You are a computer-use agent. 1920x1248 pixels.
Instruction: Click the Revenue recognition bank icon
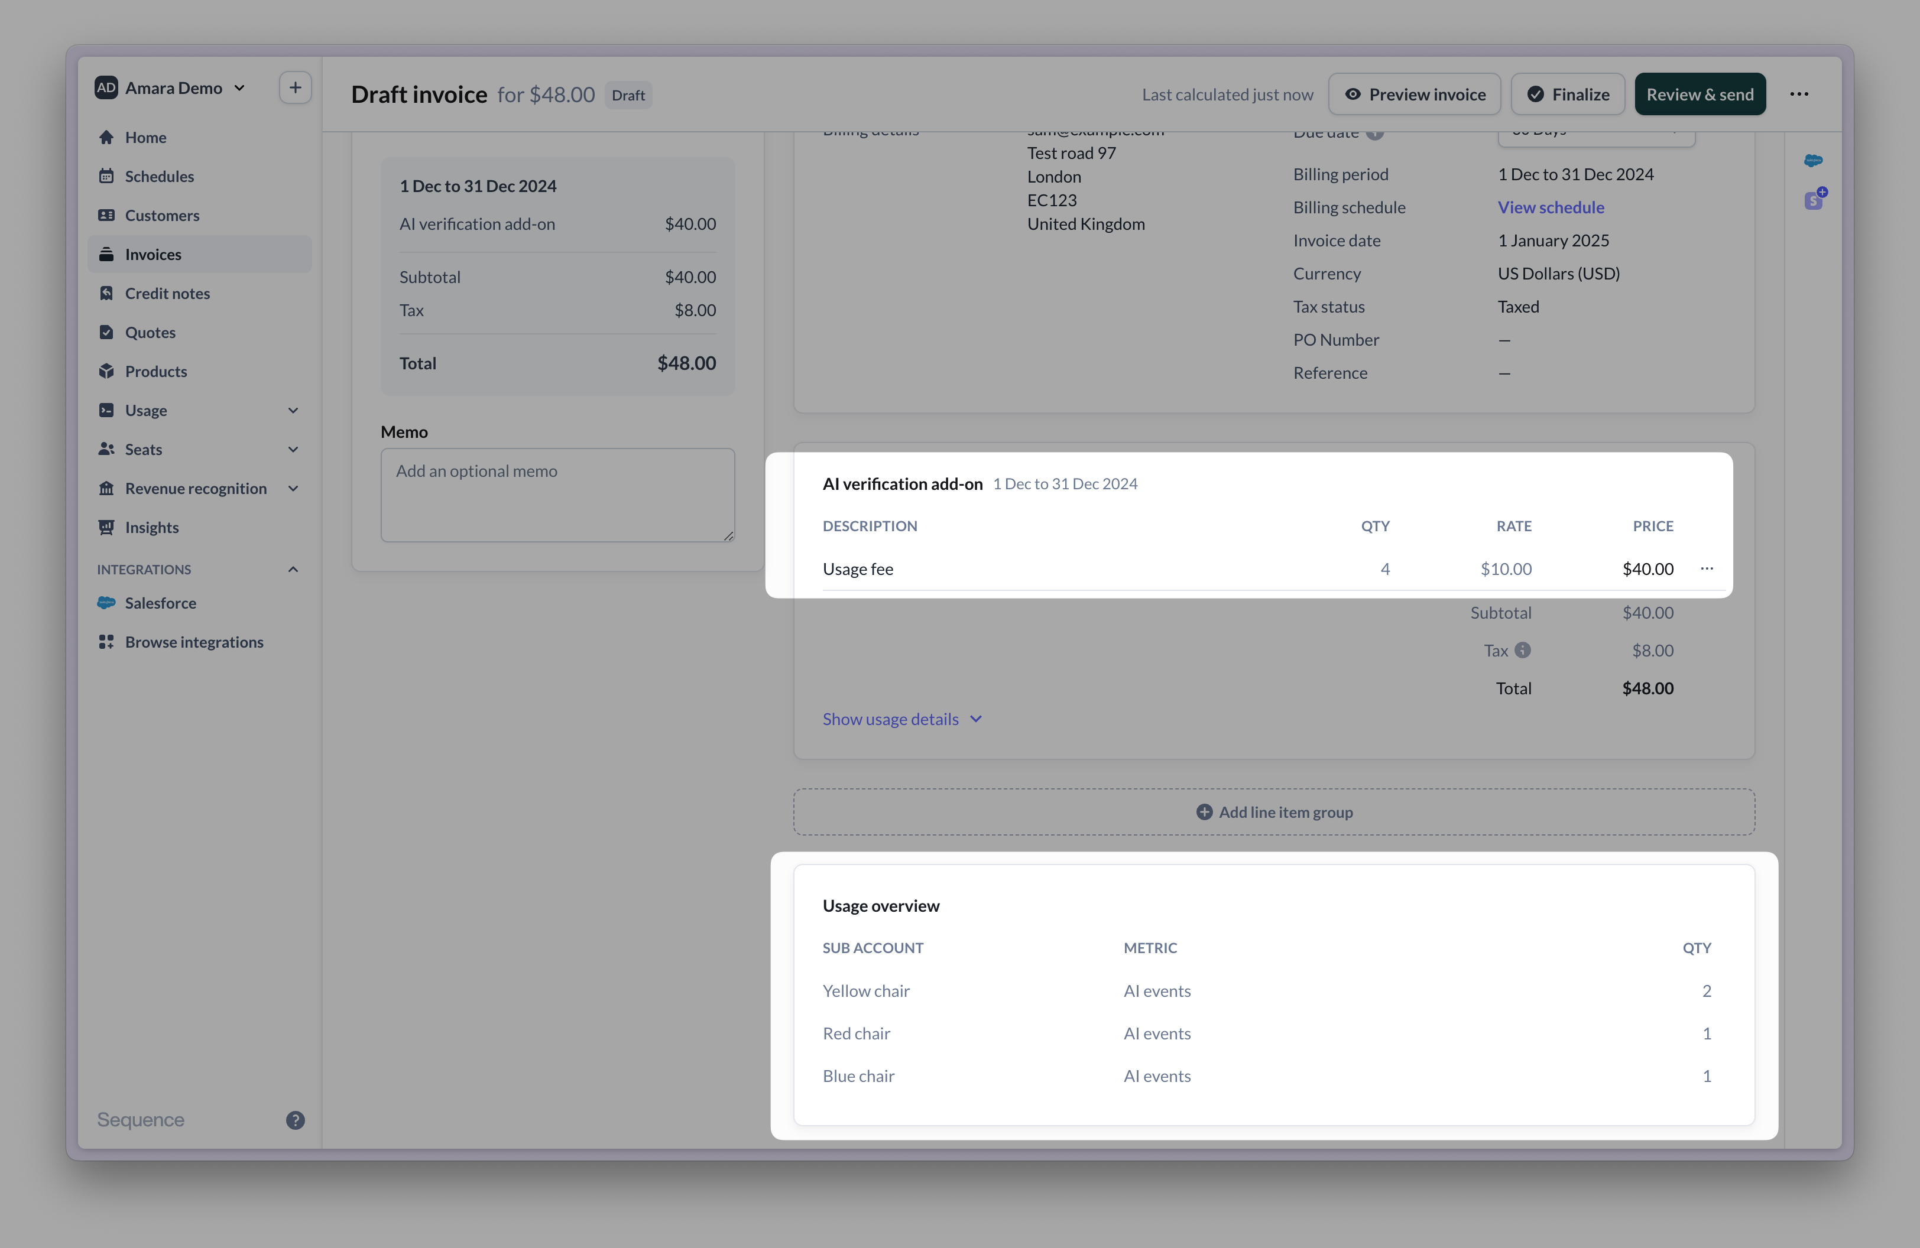click(106, 487)
